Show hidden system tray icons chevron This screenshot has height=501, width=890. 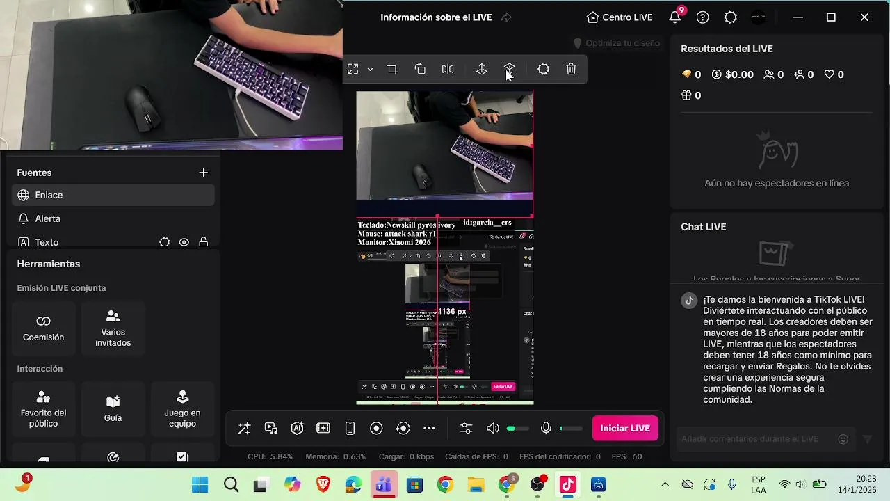pyautogui.click(x=665, y=484)
